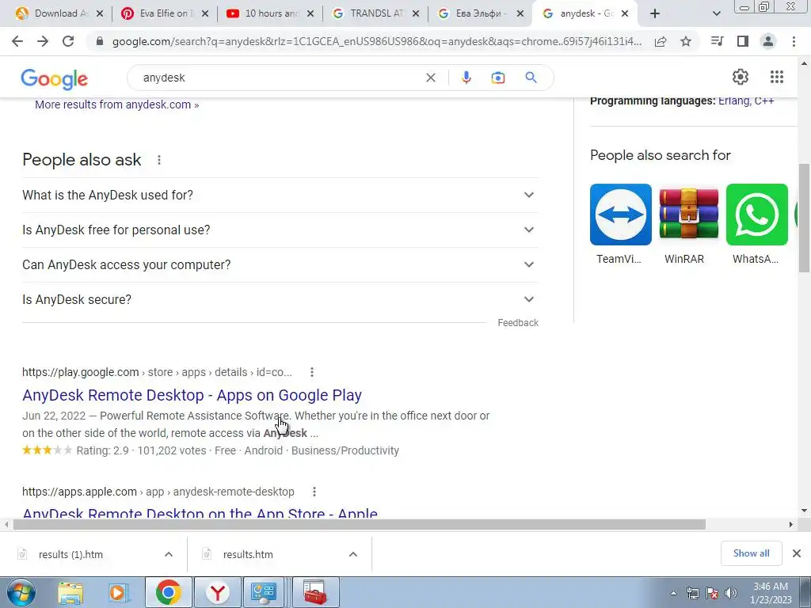Open the taskbar clock and date
Viewport: 811px width, 608px height.
(771, 593)
